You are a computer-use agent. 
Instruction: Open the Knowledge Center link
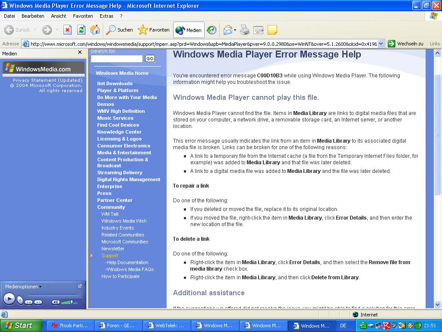tap(119, 132)
